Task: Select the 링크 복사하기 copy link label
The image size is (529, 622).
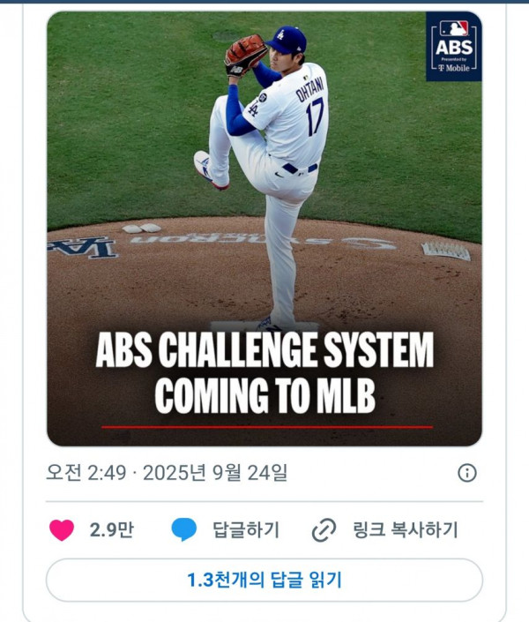Action: click(x=406, y=530)
